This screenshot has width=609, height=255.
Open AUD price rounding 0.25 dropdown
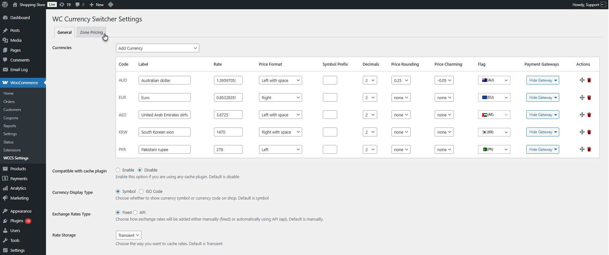401,80
